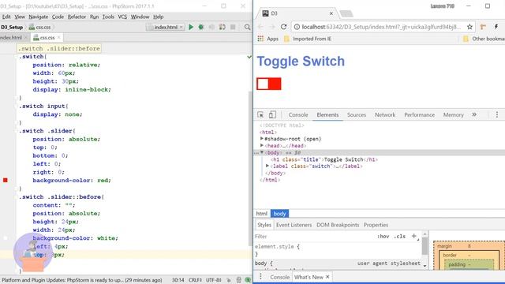The width and height of the screenshot is (505, 284).
Task: Open the Tools menu
Action: [108, 17]
